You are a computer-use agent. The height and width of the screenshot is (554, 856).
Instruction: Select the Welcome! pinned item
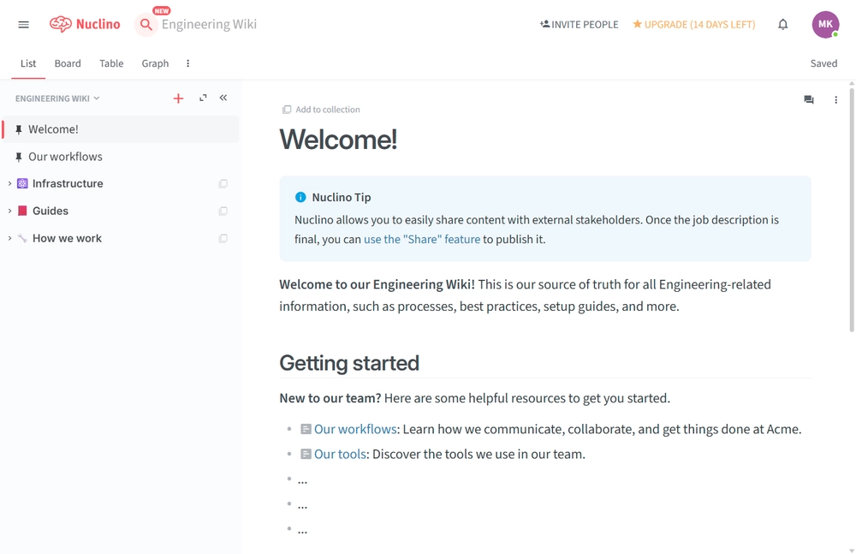[x=120, y=129]
